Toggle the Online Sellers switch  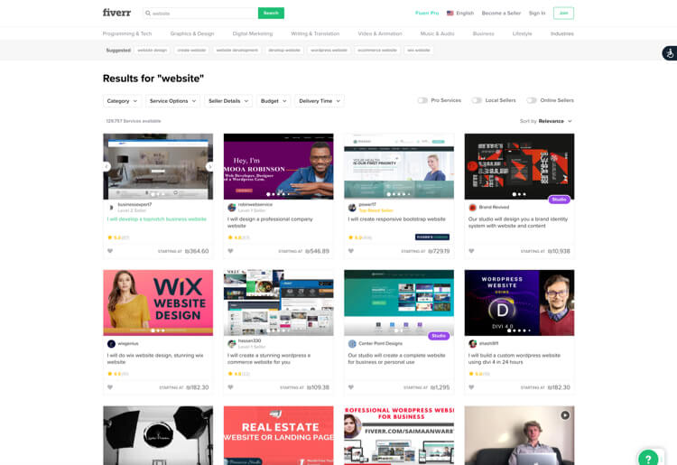[x=531, y=100]
